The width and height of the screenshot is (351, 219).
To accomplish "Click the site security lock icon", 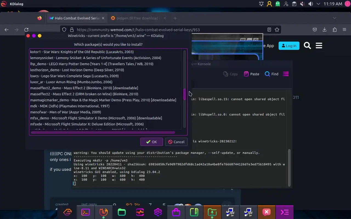I will click(72, 30).
